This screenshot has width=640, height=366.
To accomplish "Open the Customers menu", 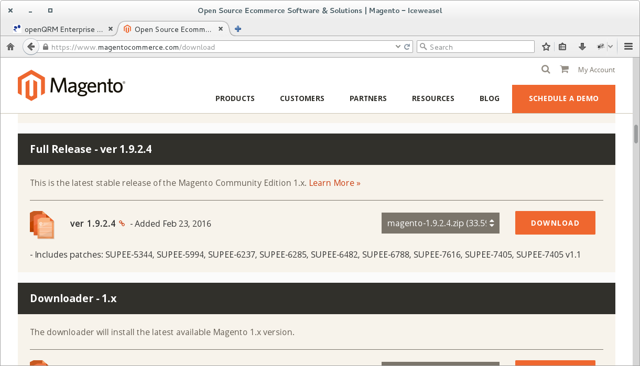I will [302, 98].
